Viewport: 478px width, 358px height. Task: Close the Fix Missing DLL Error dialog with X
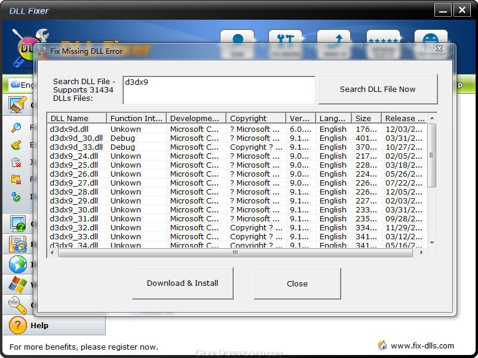(x=439, y=48)
